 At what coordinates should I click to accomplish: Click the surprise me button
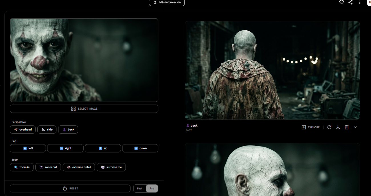111,167
